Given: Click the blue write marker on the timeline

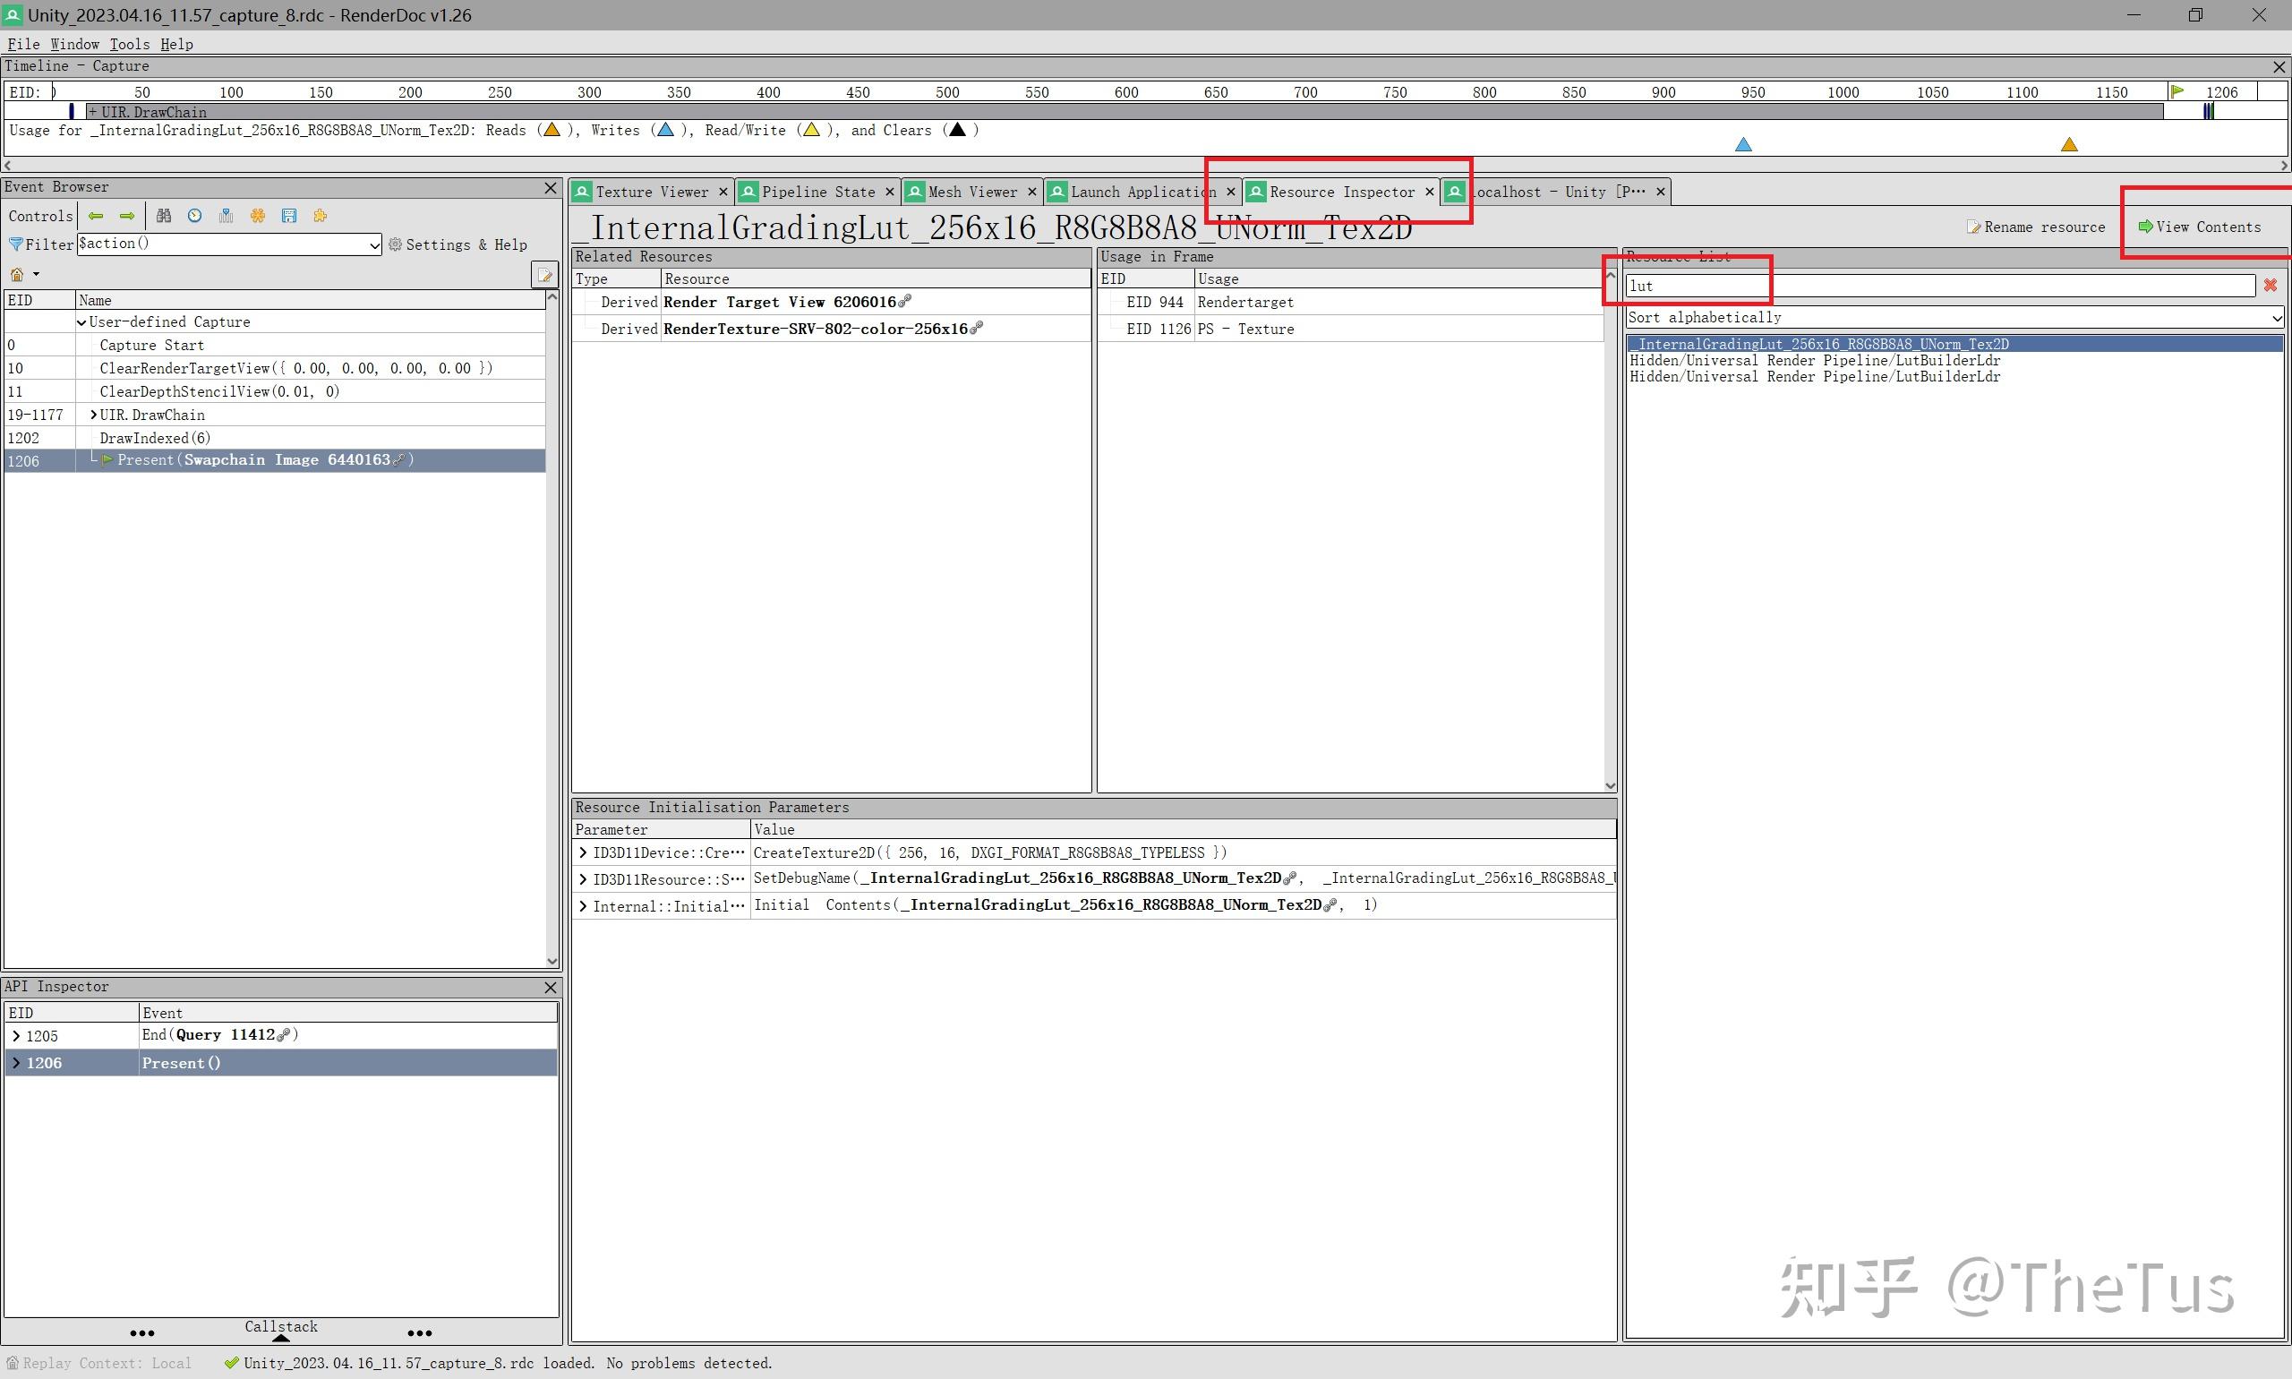Looking at the screenshot, I should pyautogui.click(x=1743, y=145).
